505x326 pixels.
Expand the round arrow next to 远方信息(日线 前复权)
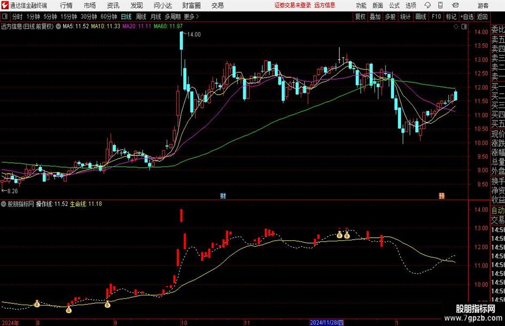click(x=58, y=26)
